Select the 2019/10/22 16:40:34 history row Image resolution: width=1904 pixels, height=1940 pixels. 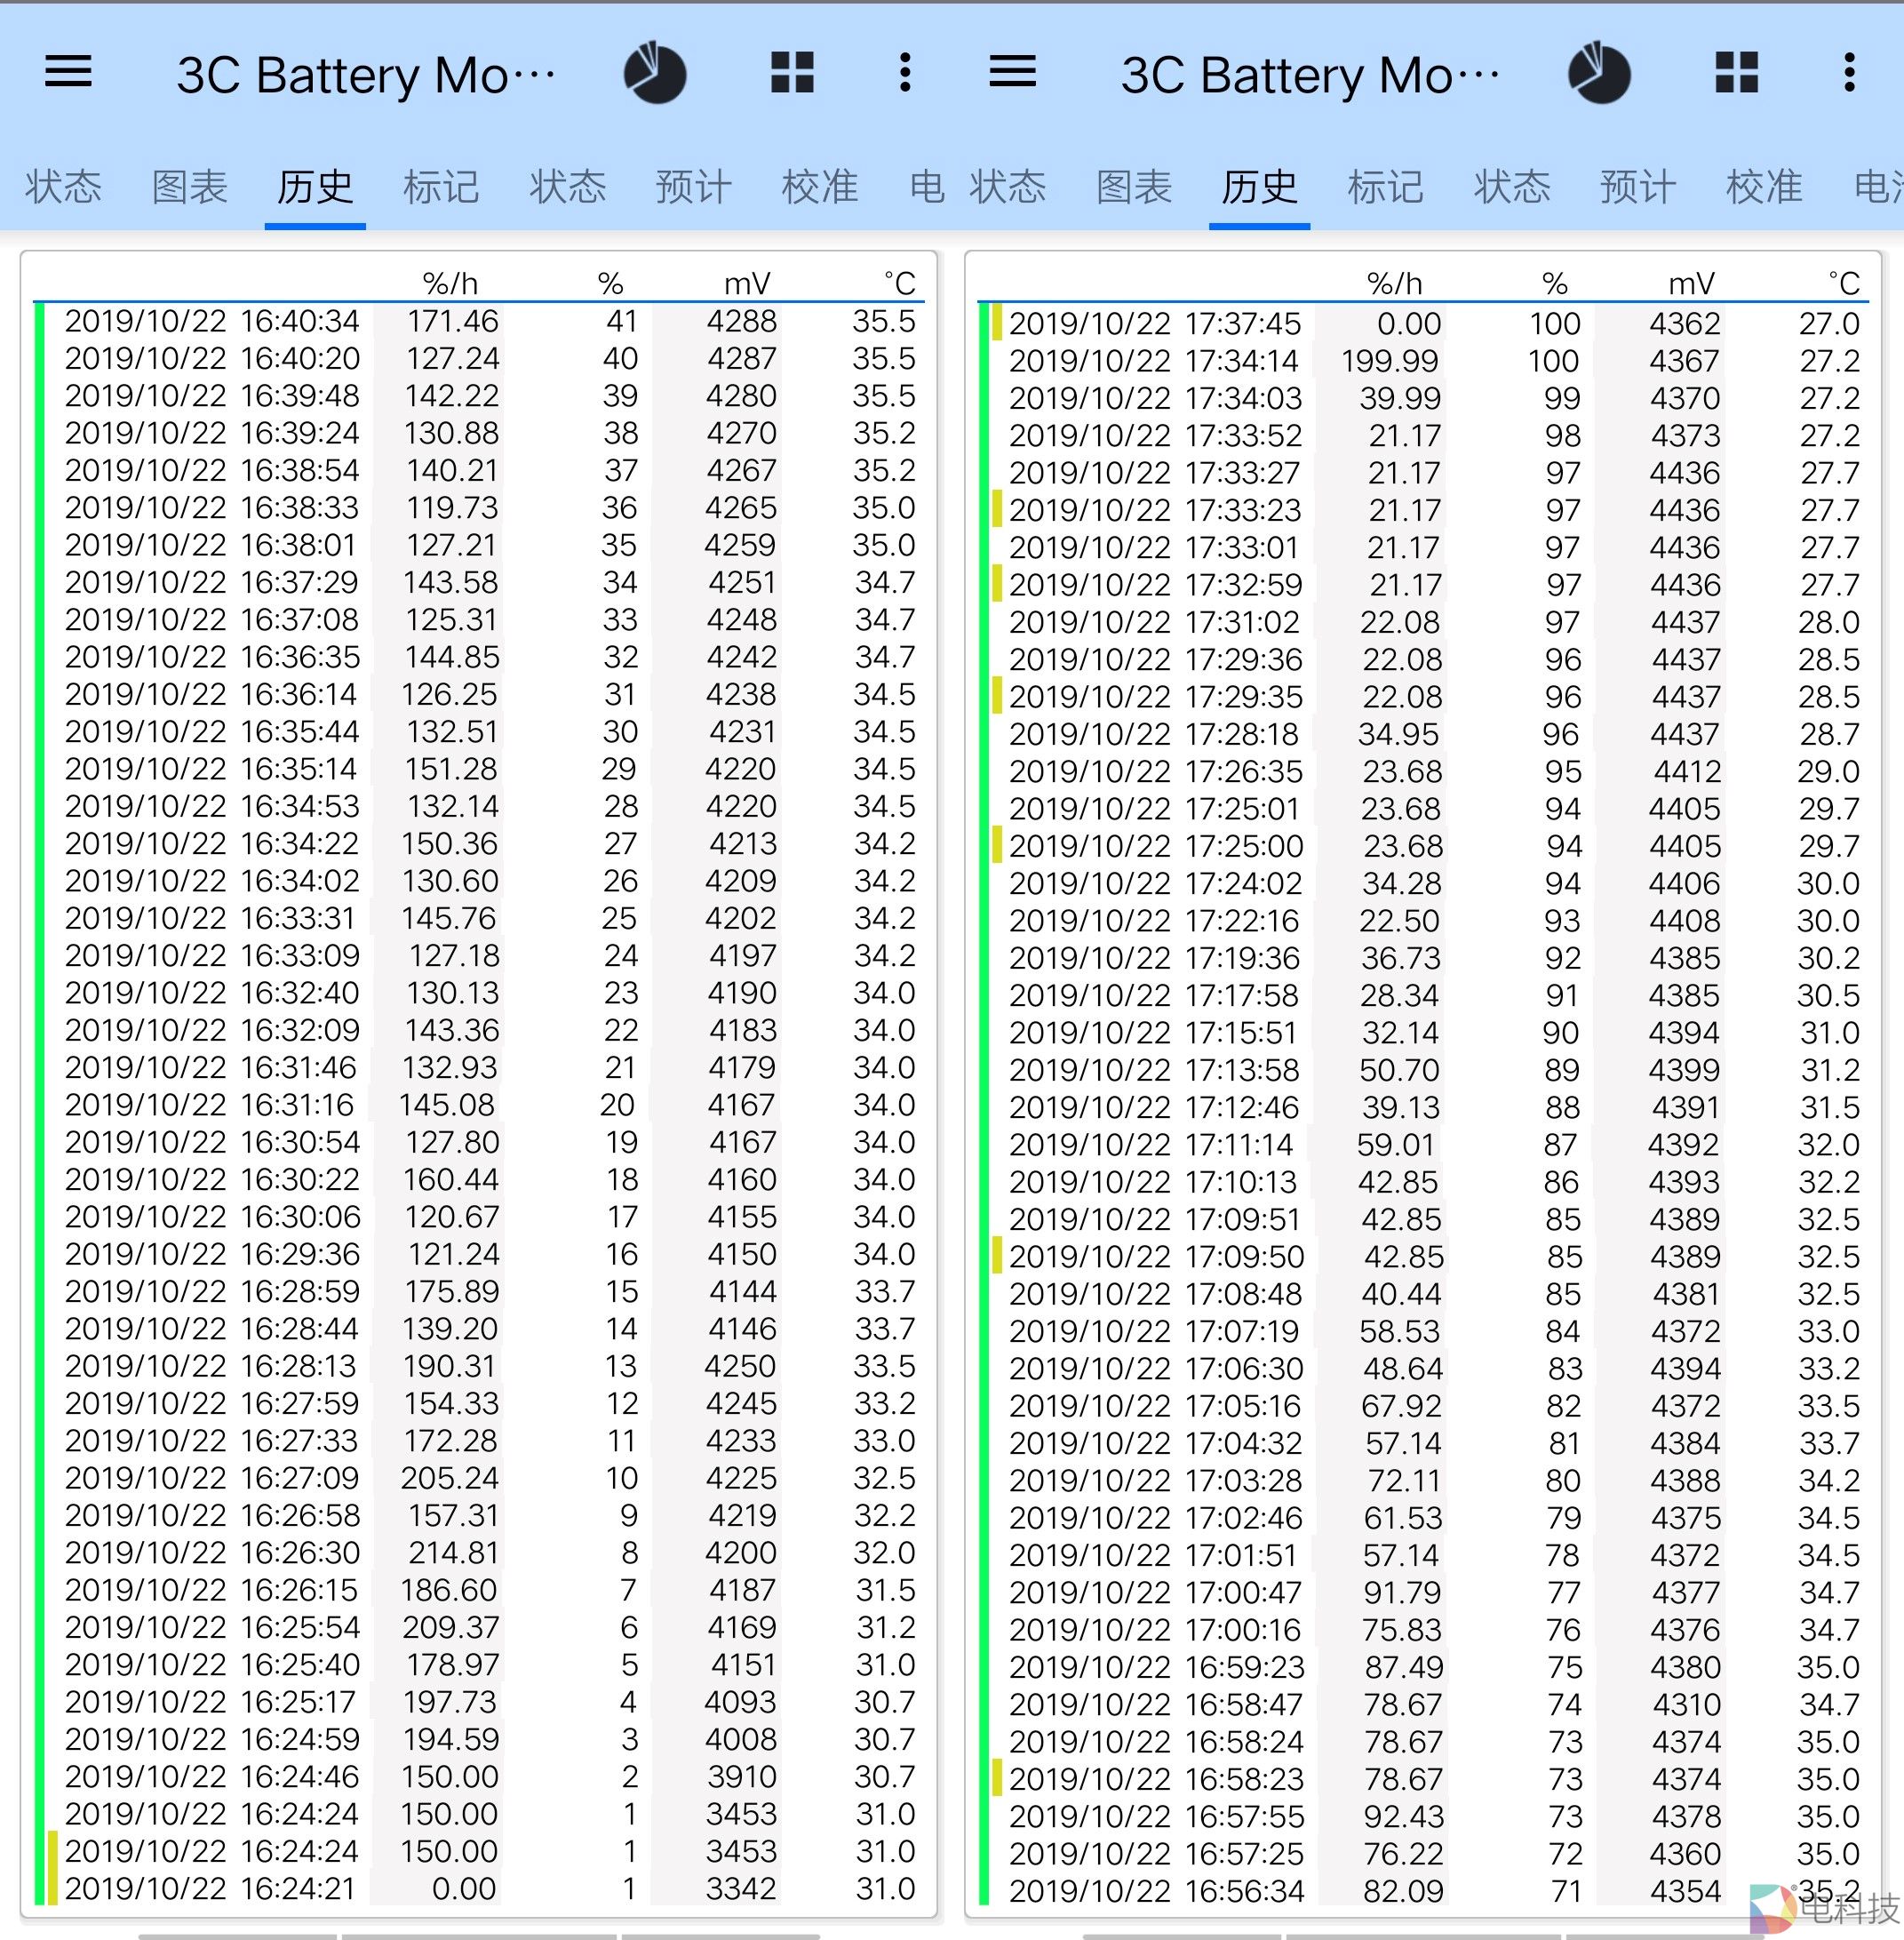pyautogui.click(x=480, y=321)
